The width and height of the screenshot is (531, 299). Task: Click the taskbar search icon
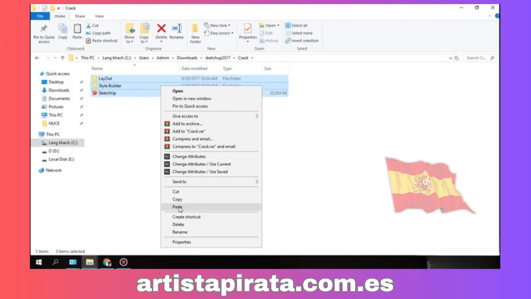click(x=56, y=262)
